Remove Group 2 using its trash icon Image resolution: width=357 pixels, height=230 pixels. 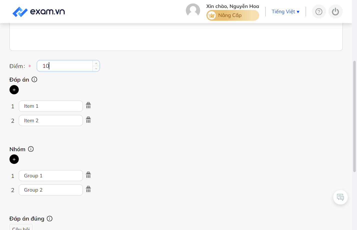pyautogui.click(x=88, y=189)
